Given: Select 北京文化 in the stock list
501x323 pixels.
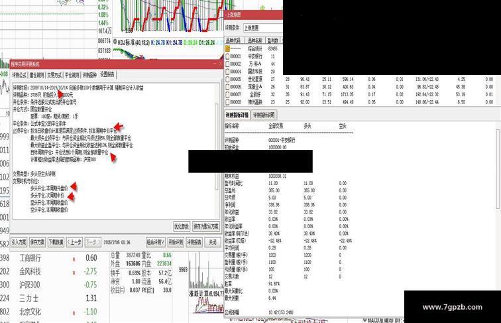Looking at the screenshot, I should click(x=30, y=312).
